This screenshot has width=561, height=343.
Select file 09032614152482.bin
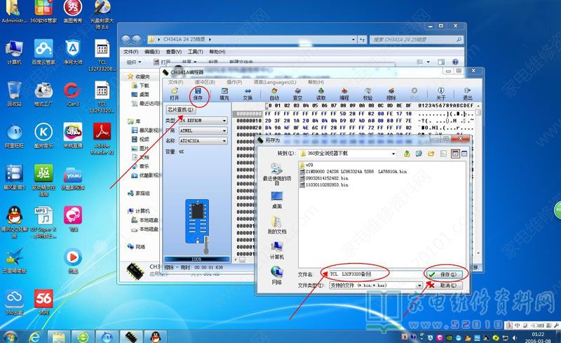click(324, 178)
